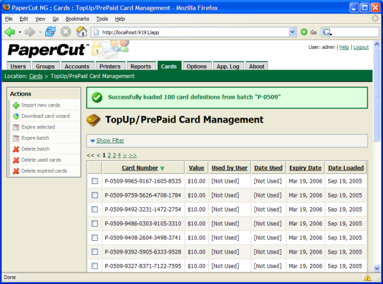Image resolution: width=383 pixels, height=284 pixels.
Task: Click the red X Delete expired cards icon
Action: [16, 171]
